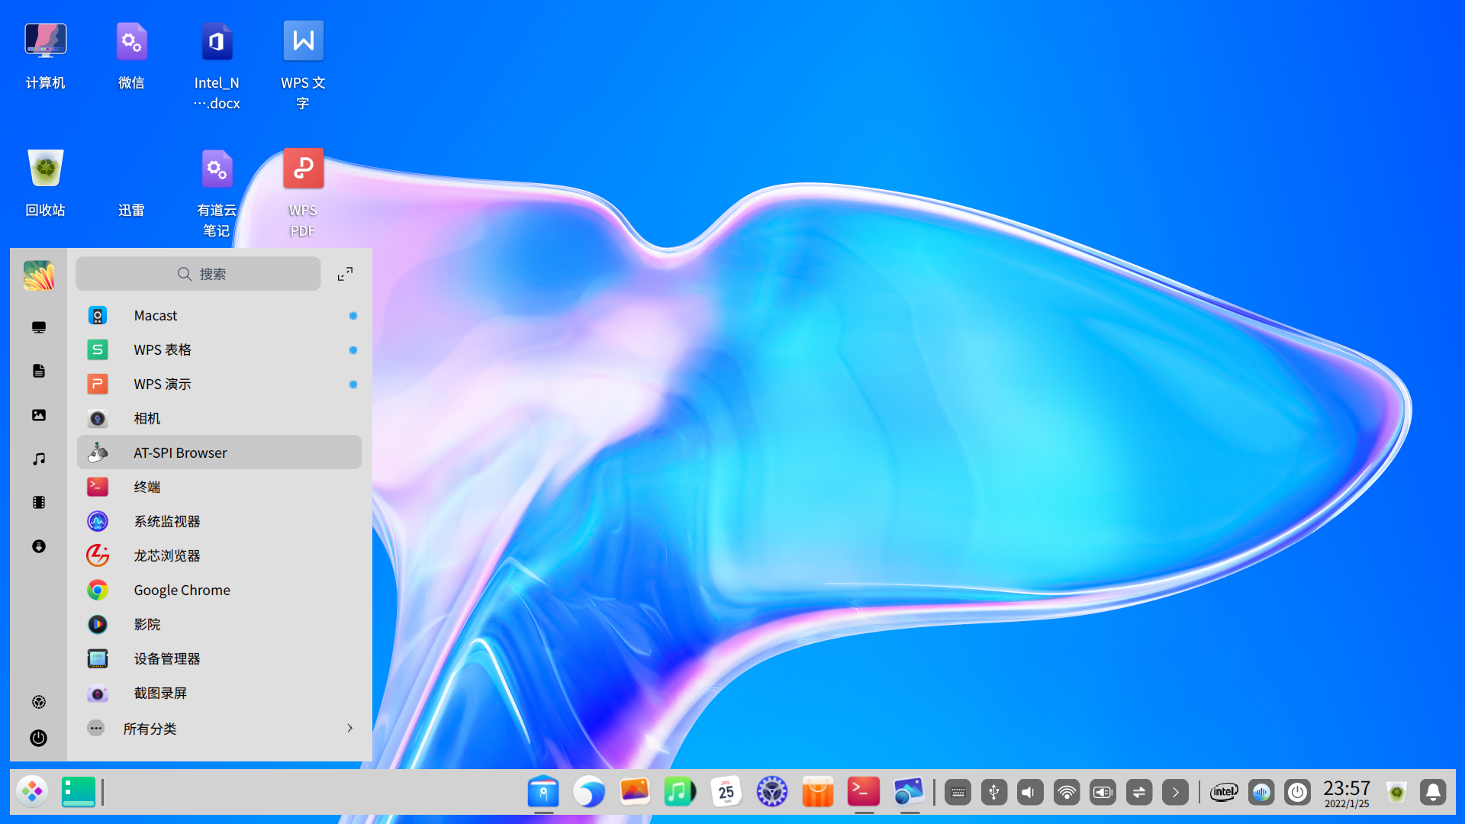Open the app store icon in dock
Screen dimensions: 1465x824
pyautogui.click(x=817, y=792)
